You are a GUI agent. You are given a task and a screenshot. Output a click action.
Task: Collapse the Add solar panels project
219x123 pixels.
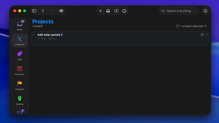(x=34, y=35)
